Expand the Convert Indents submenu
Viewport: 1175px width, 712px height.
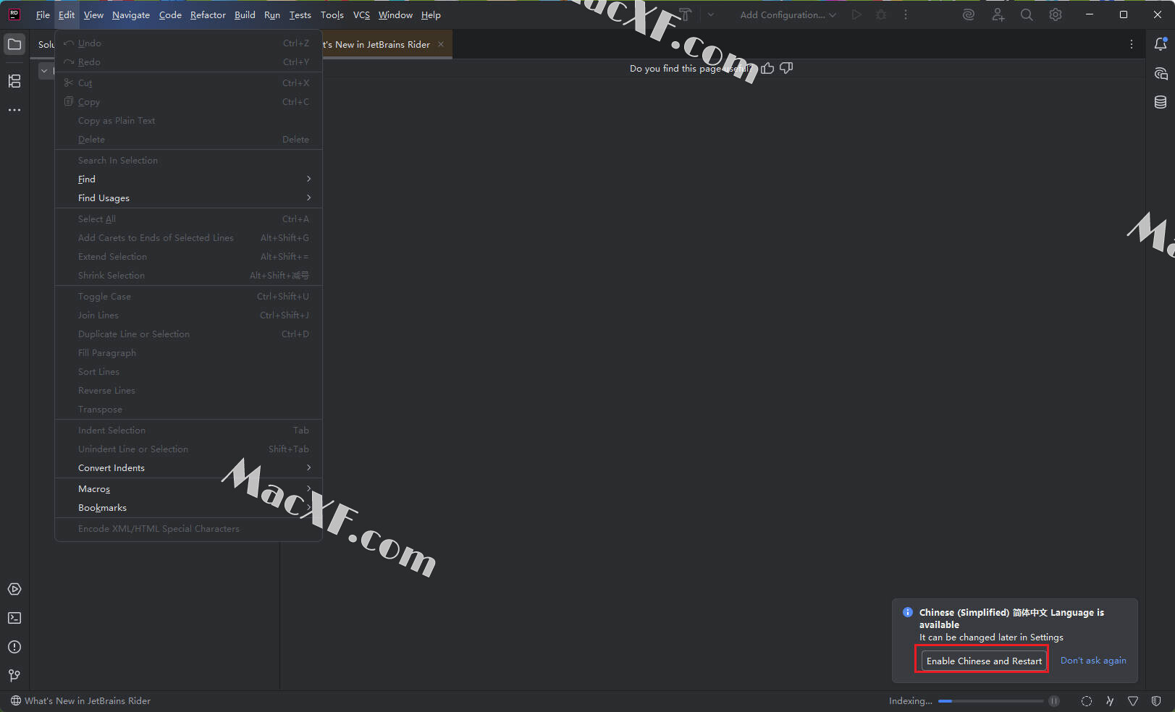pos(188,467)
